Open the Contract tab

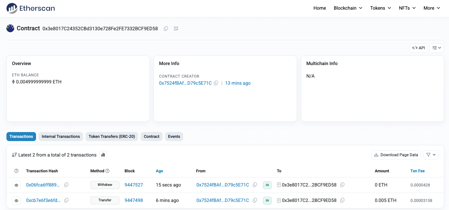[152, 137]
